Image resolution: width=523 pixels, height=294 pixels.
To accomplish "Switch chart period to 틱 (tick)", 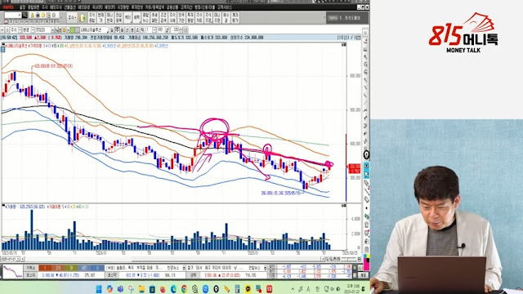I will [142, 30].
